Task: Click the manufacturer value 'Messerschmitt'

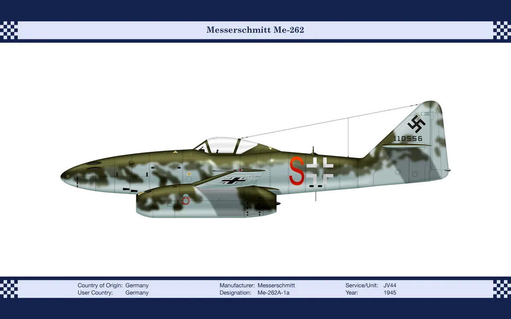Action: (x=276, y=285)
